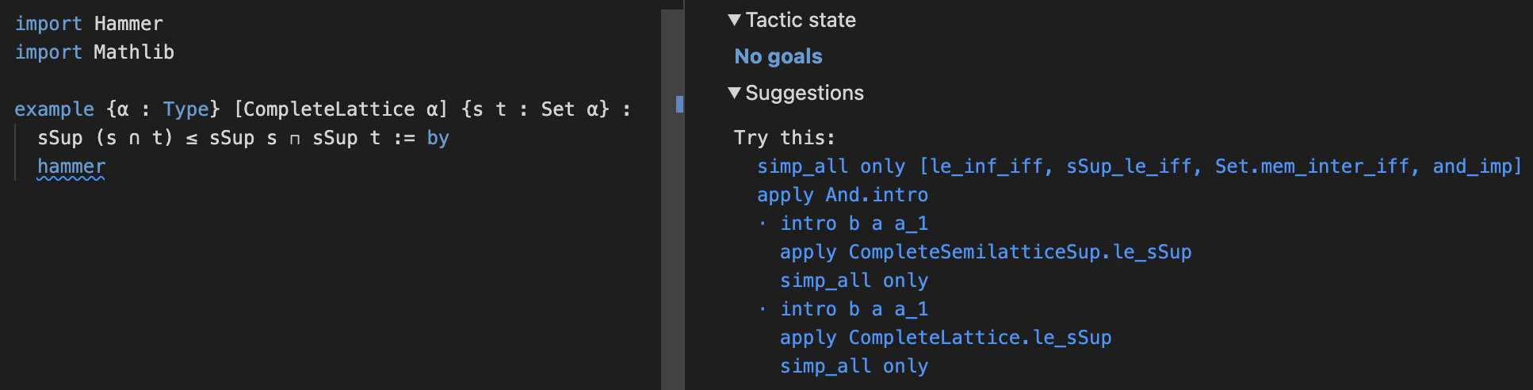This screenshot has width=1533, height=390.
Task: Collapse the Suggestions section
Action: [735, 94]
